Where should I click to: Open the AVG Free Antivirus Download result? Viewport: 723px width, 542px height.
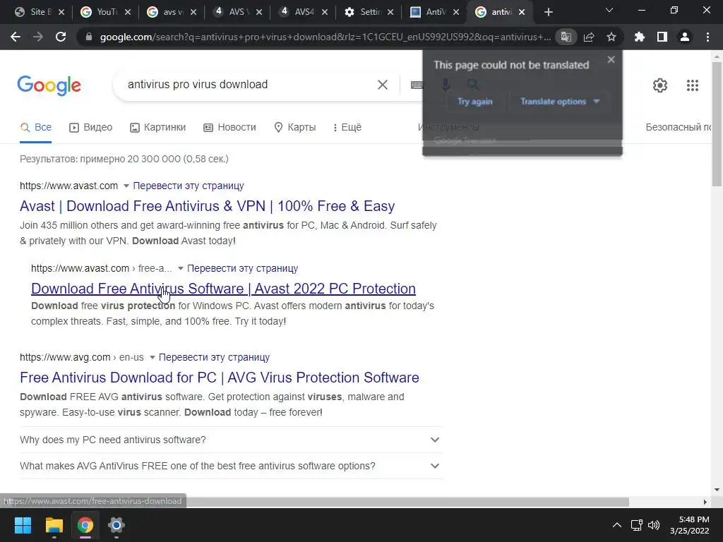click(x=220, y=378)
